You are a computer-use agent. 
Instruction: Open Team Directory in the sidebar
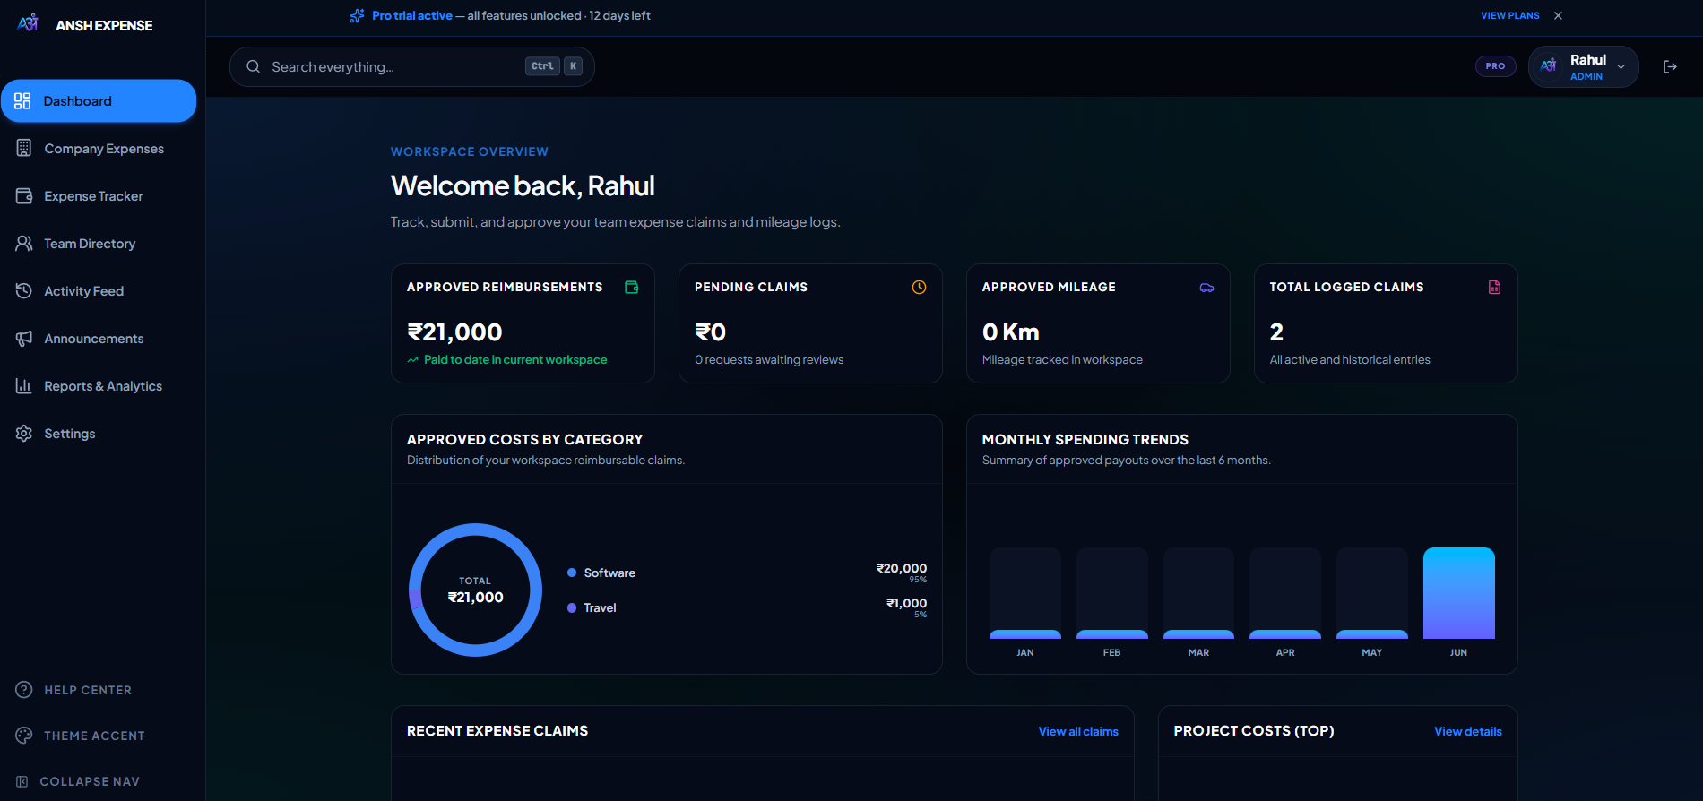pyautogui.click(x=99, y=243)
